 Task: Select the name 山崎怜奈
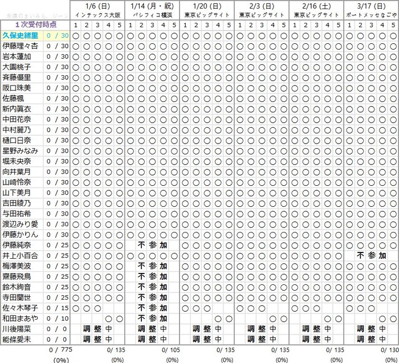[x=17, y=182]
